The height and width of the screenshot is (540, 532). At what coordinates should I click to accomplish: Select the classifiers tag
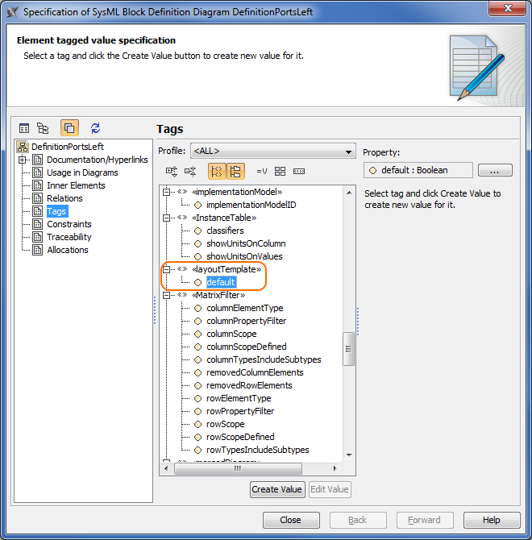[x=225, y=231]
